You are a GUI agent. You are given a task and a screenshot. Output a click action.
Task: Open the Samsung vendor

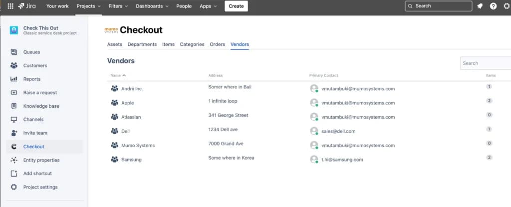click(x=131, y=160)
